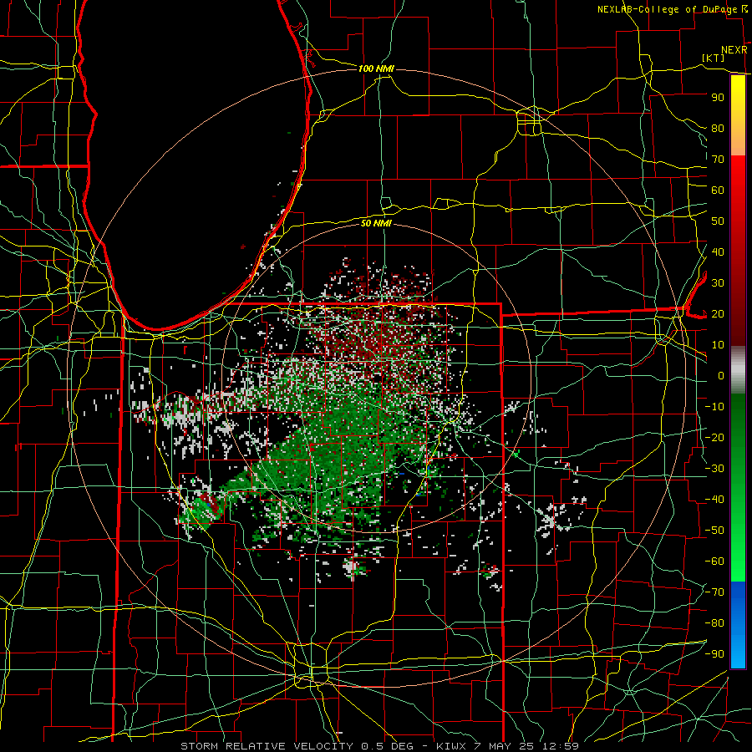This screenshot has height=752, width=752.
Task: Click the -80 value on velocity scale
Action: point(714,623)
